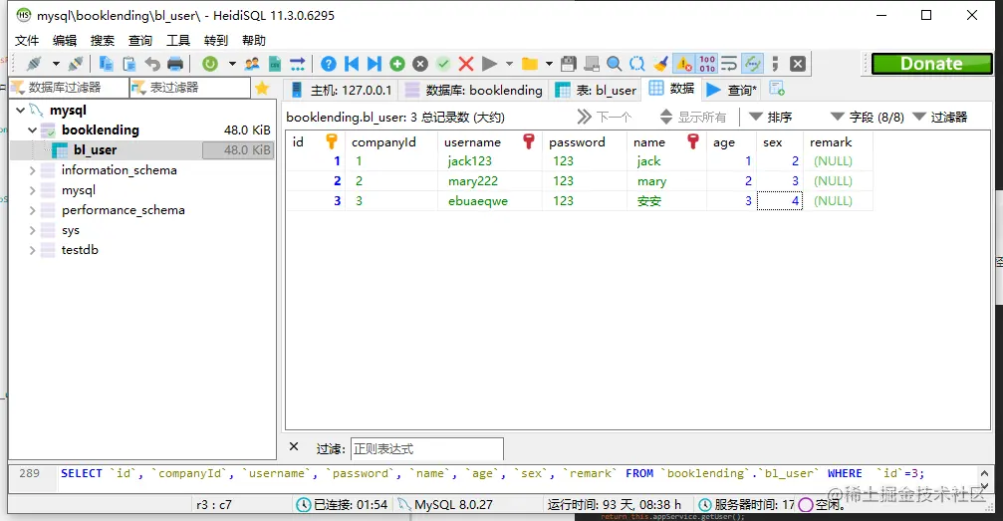This screenshot has width=1003, height=521.
Task: Open the dropdown beside folder icon
Action: coord(549,64)
